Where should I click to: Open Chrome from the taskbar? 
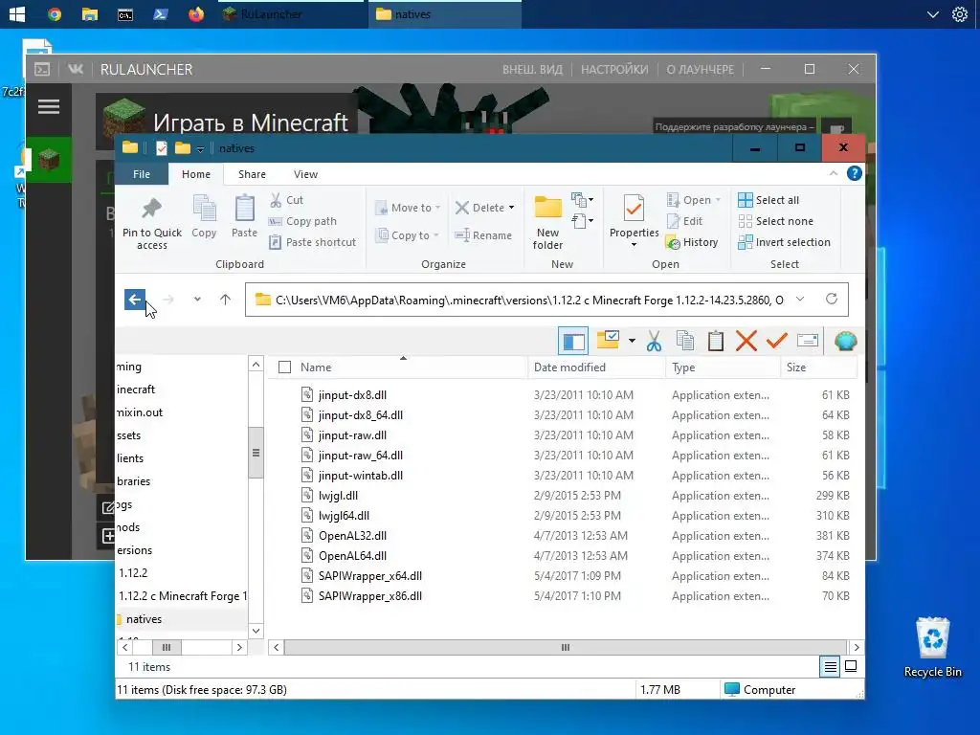point(55,13)
